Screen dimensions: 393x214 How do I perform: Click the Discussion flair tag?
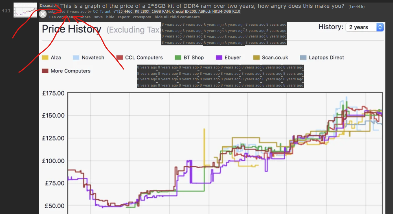tap(49, 6)
